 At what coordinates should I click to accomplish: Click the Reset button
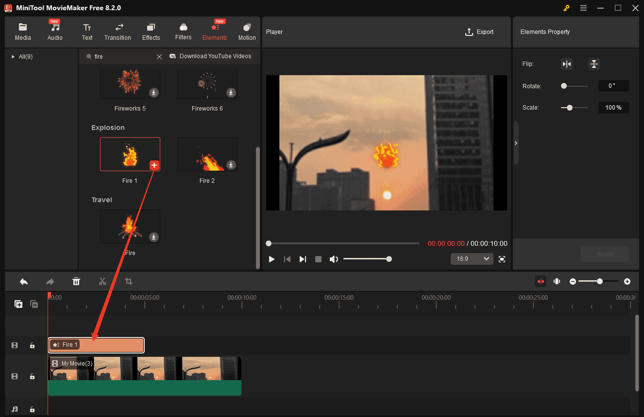pyautogui.click(x=605, y=254)
